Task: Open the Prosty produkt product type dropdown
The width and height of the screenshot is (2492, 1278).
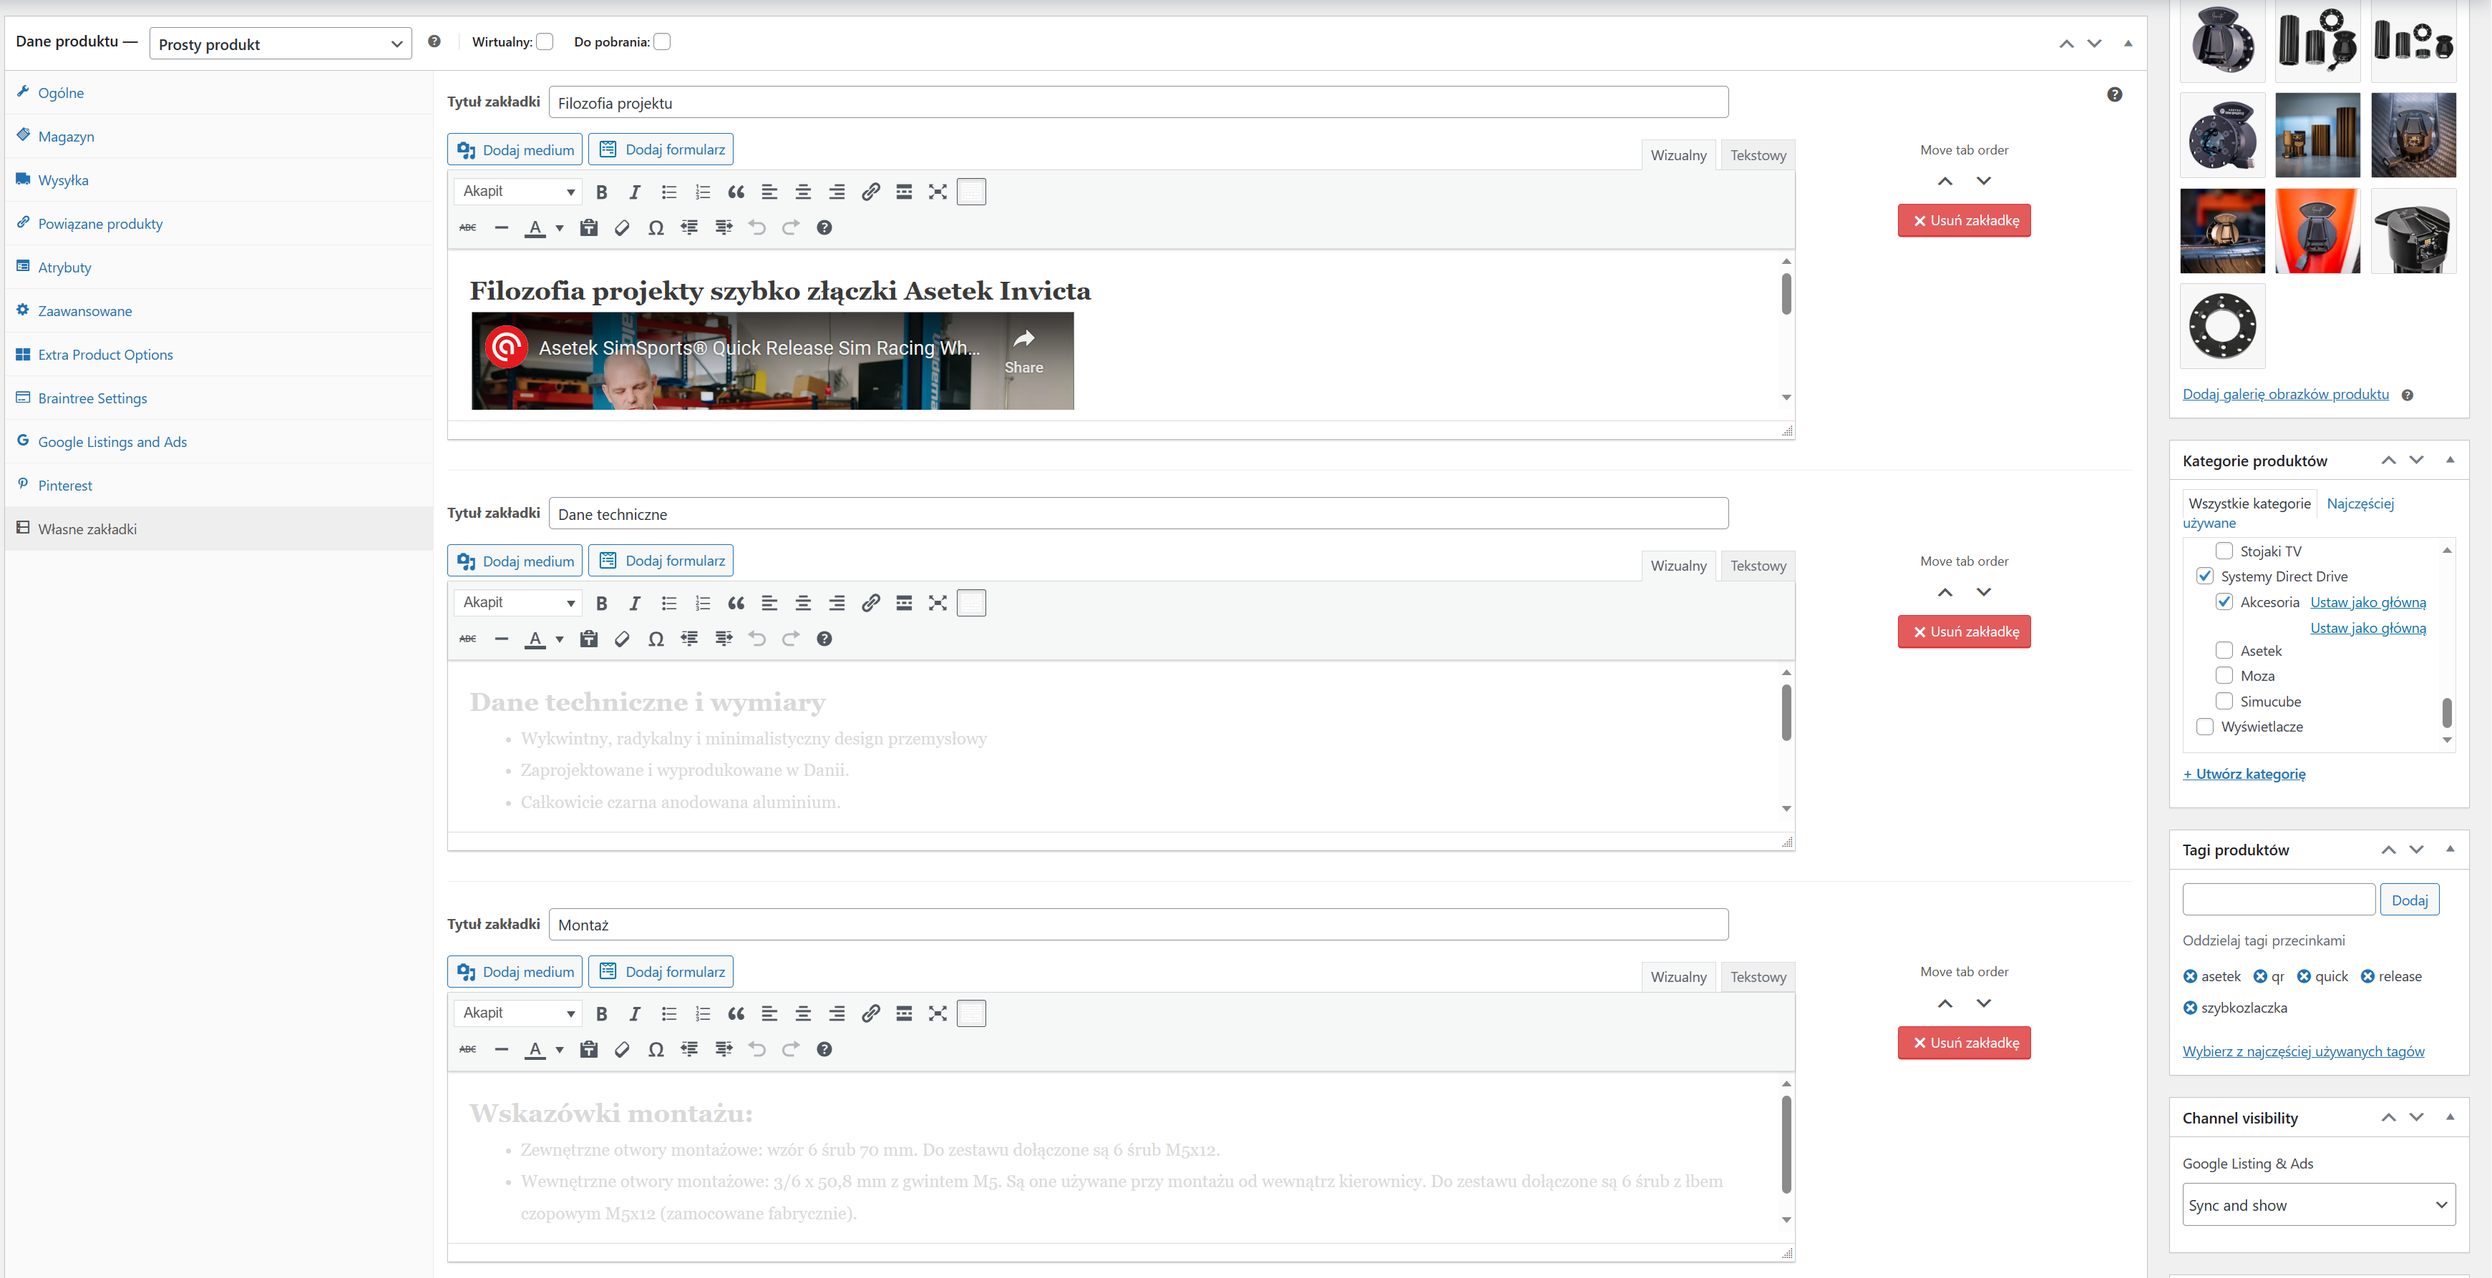Action: click(x=278, y=44)
